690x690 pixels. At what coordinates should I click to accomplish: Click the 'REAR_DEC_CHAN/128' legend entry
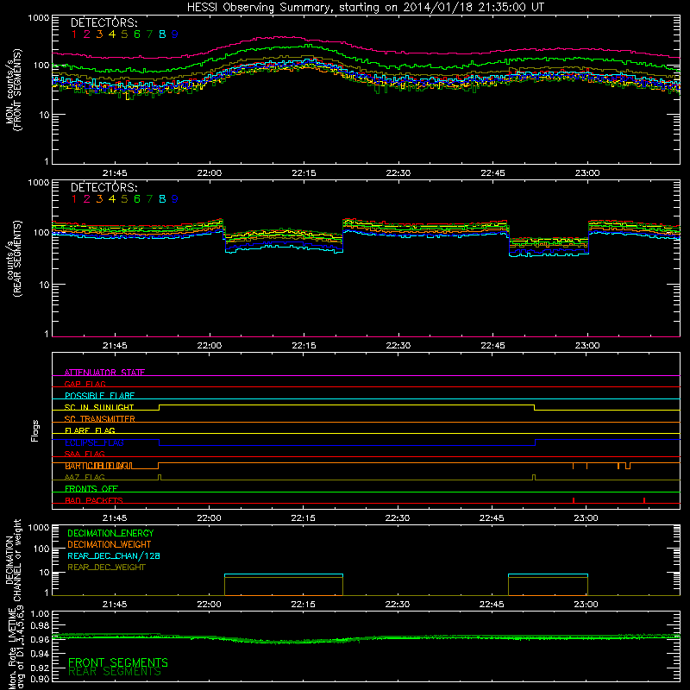click(114, 556)
